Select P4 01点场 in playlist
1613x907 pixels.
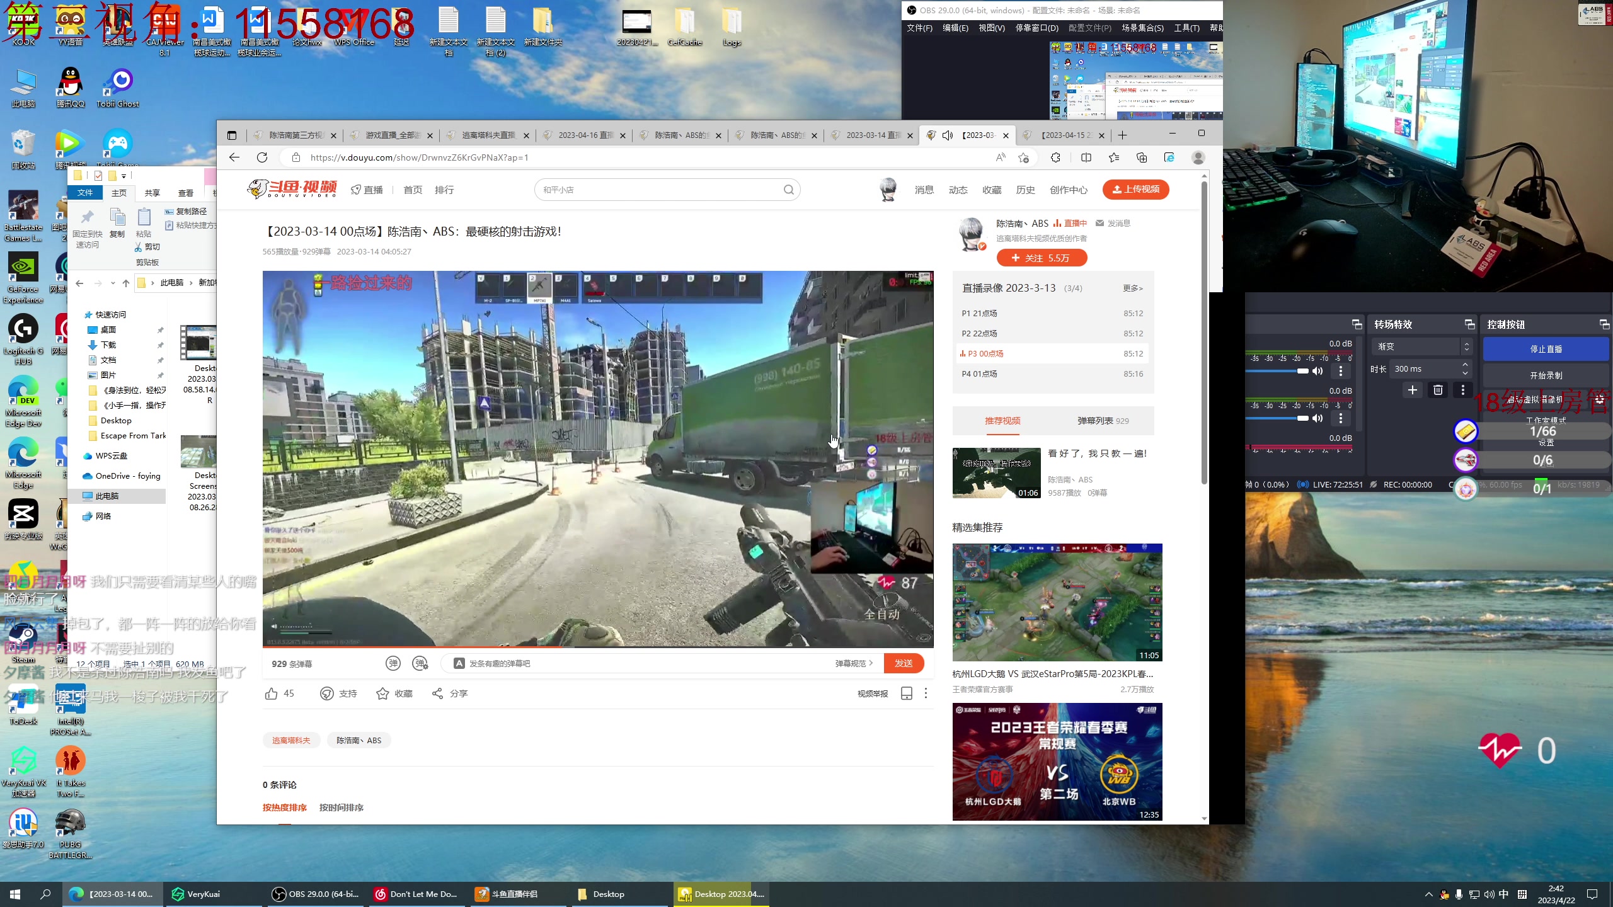point(980,374)
